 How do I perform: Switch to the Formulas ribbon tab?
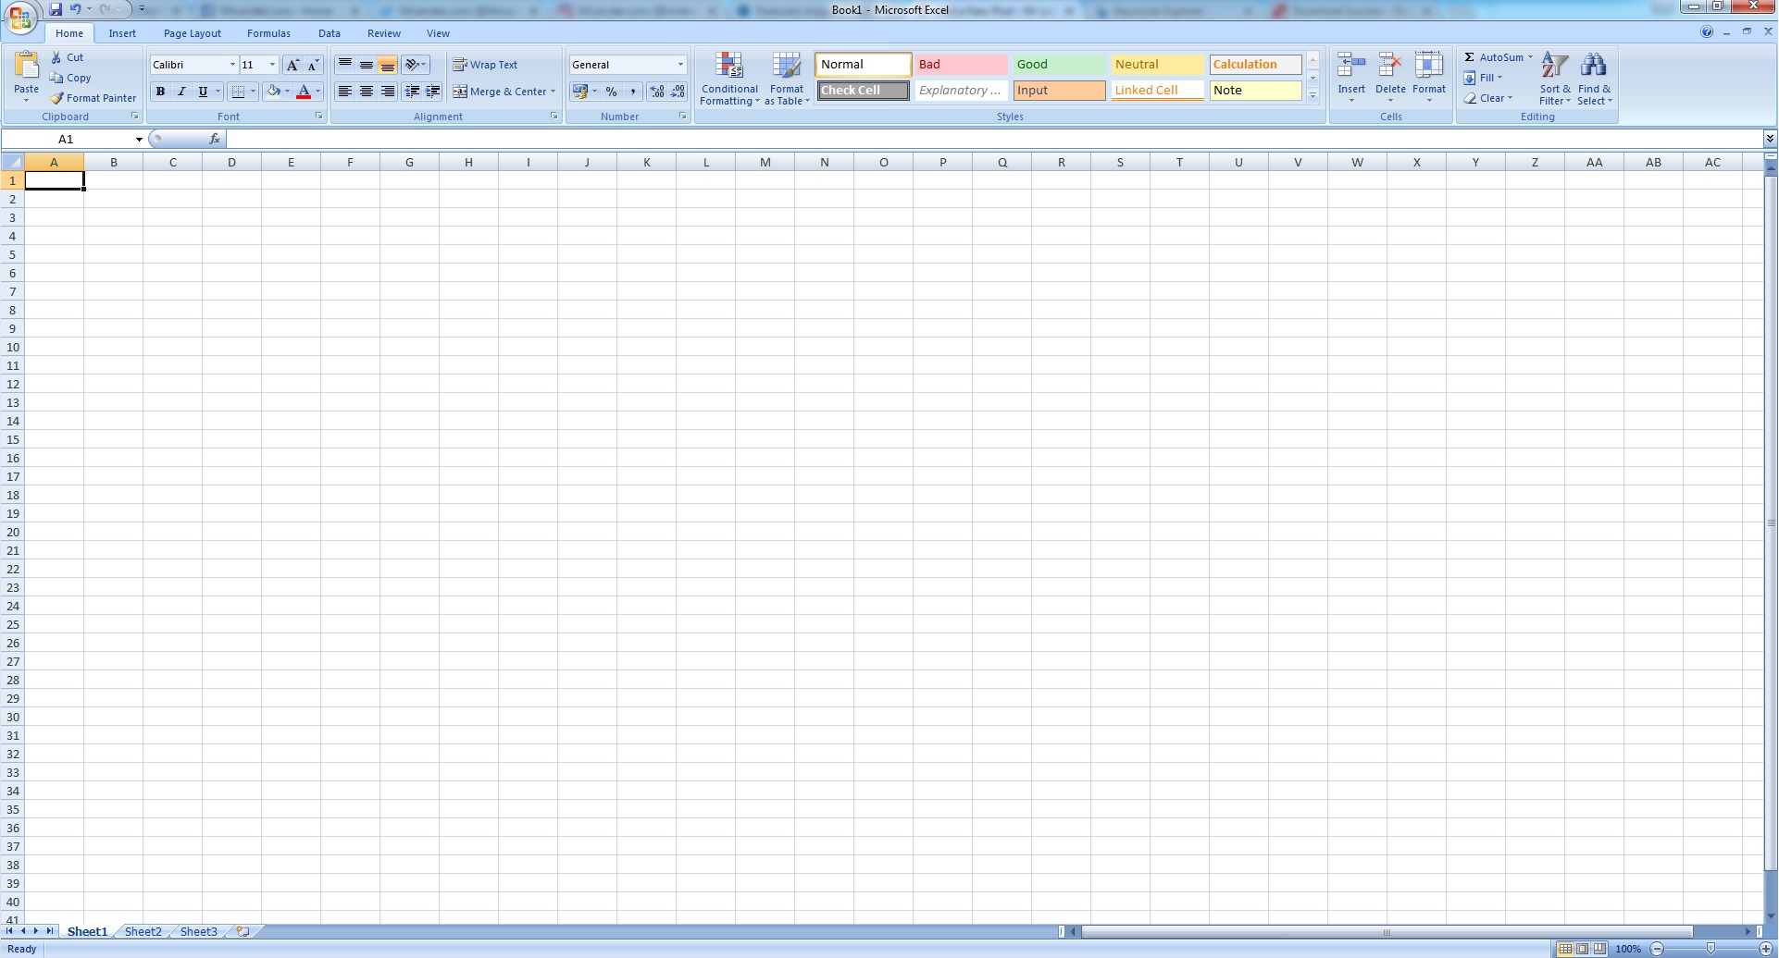268,32
